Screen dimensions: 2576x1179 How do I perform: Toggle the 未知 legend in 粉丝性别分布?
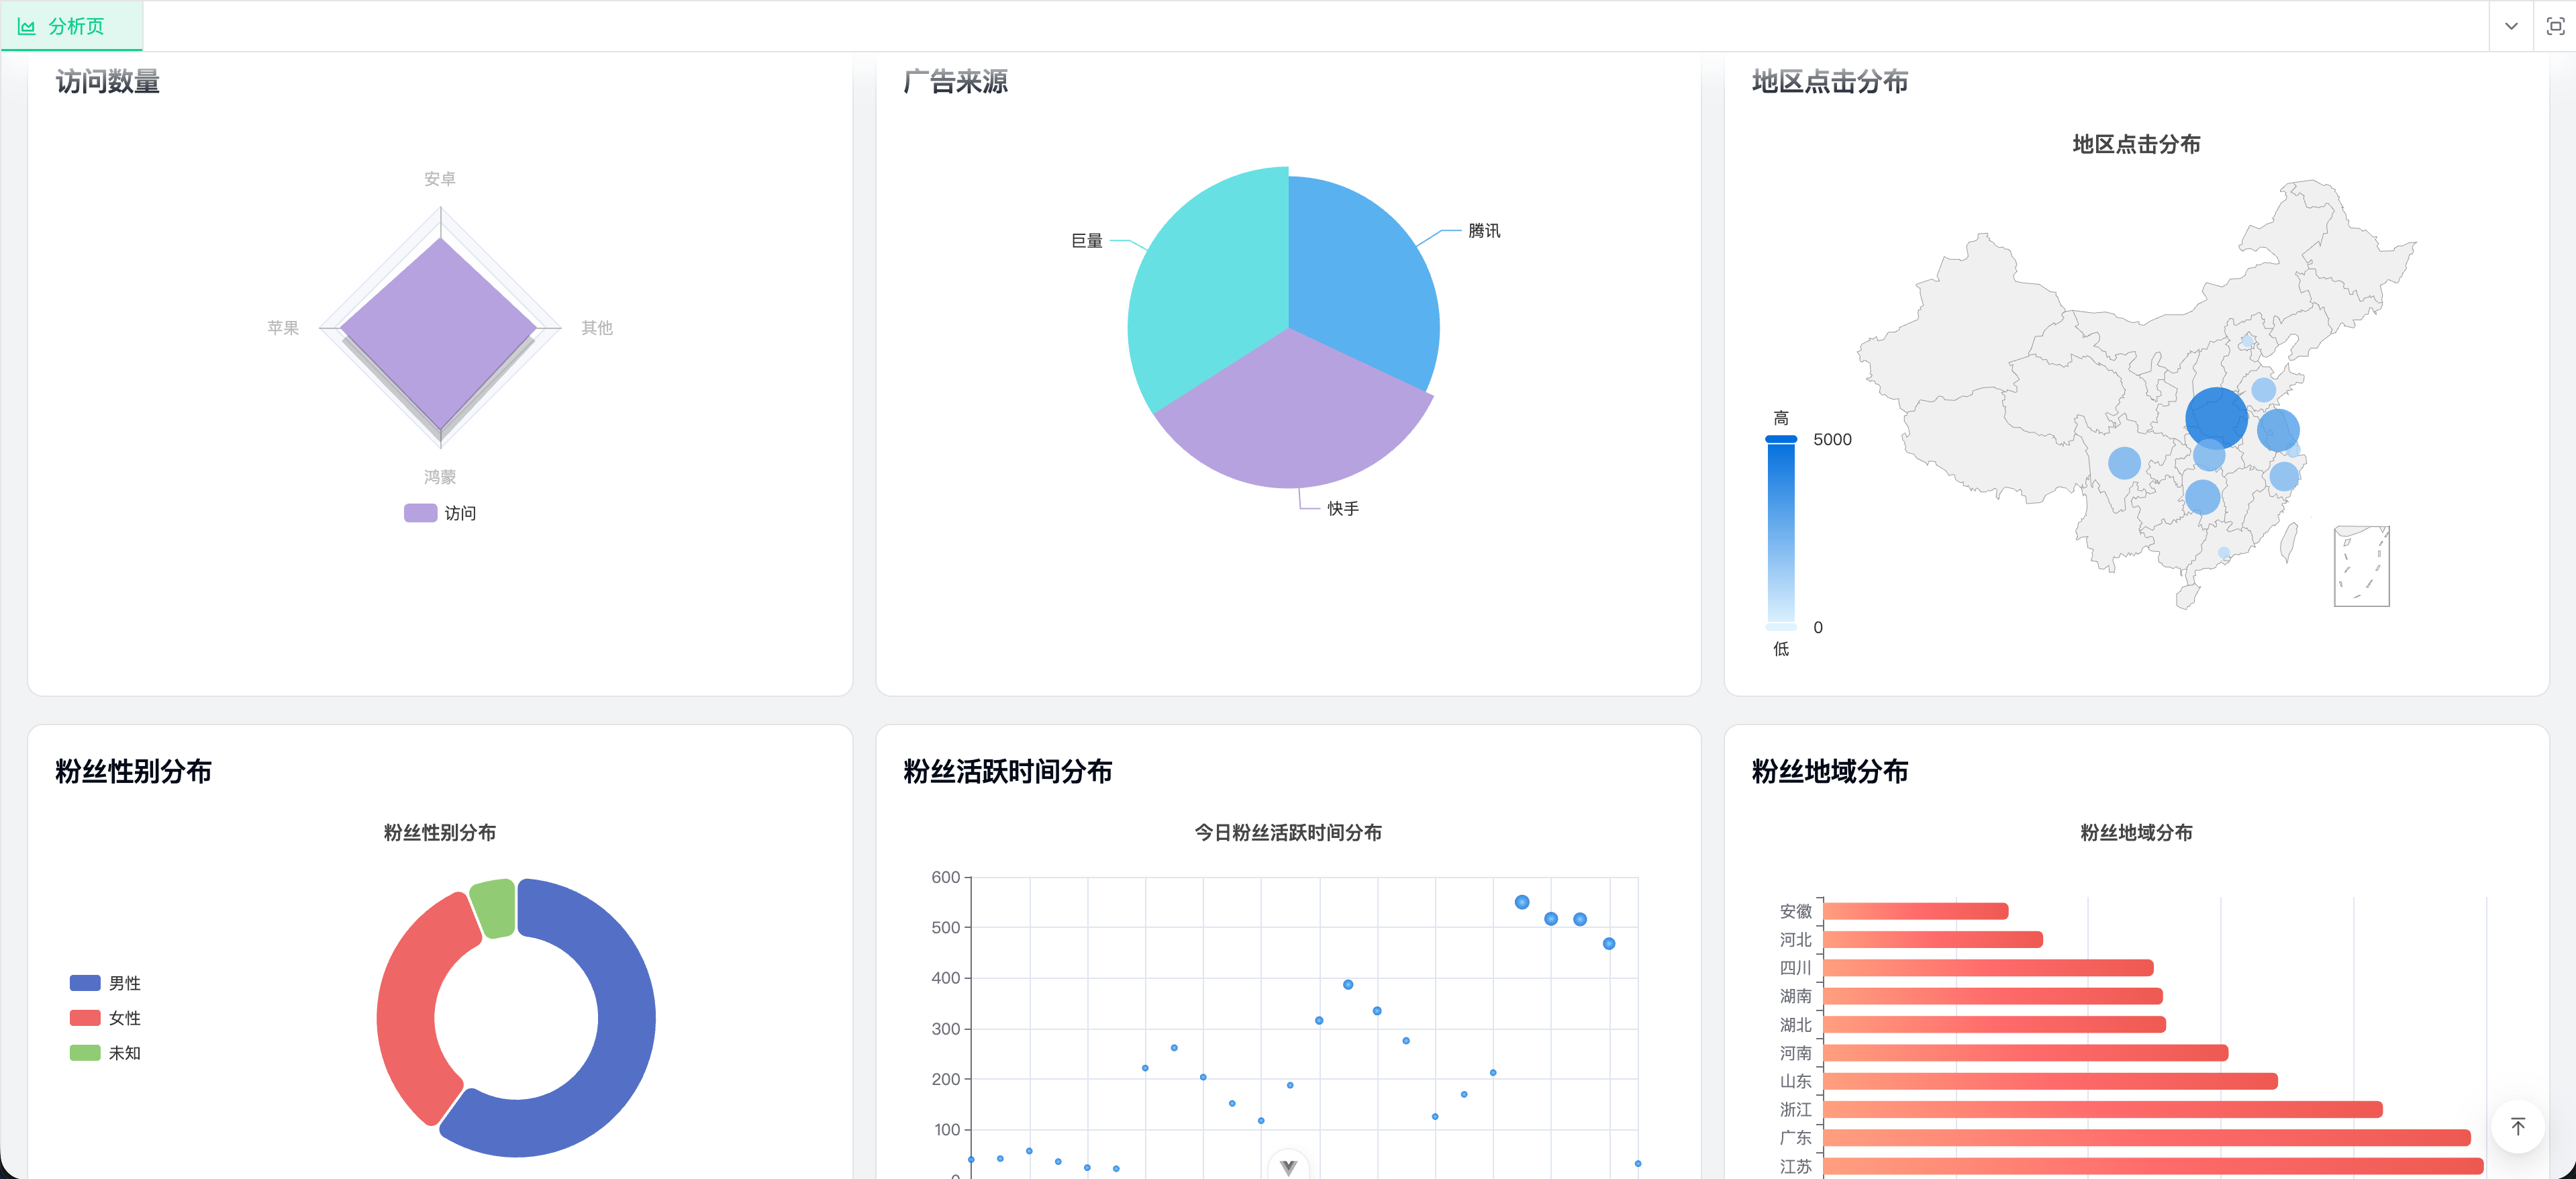point(105,1053)
